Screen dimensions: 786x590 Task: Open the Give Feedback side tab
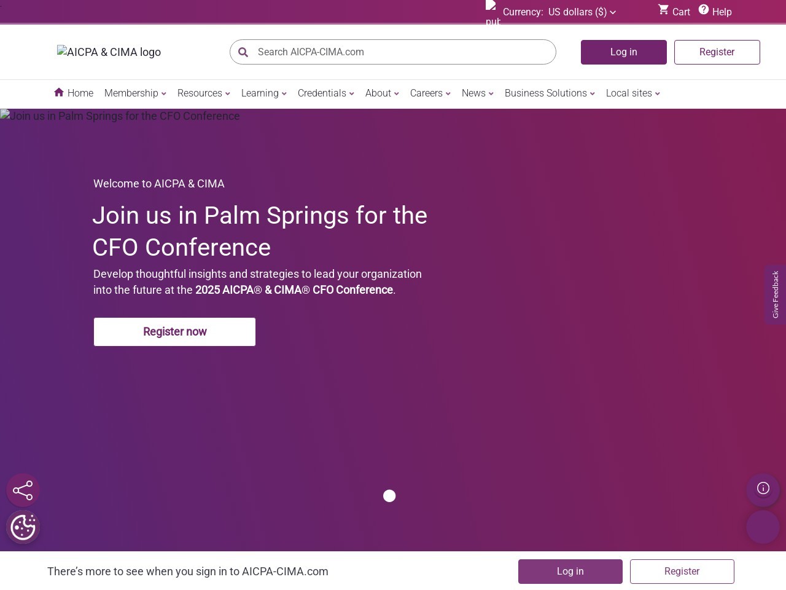776,294
